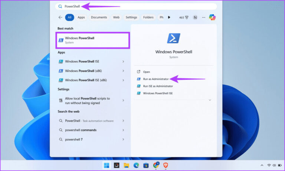Click the large PowerShell icon in details pane

coord(174,39)
